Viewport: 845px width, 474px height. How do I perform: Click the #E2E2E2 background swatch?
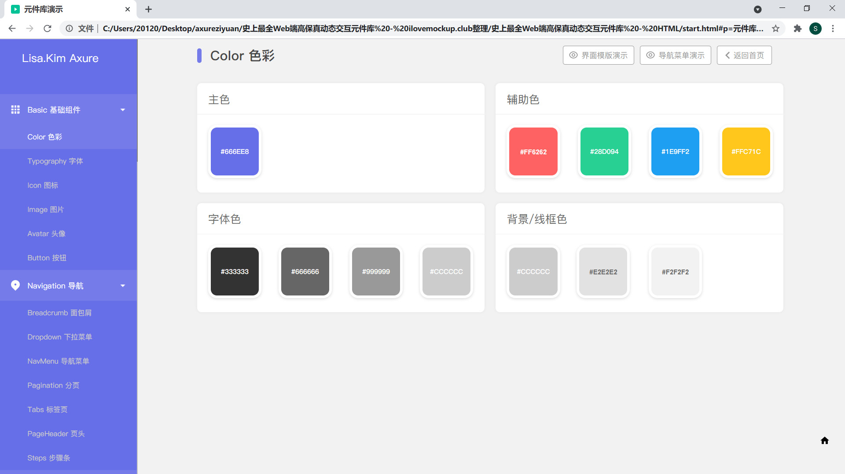[603, 272]
